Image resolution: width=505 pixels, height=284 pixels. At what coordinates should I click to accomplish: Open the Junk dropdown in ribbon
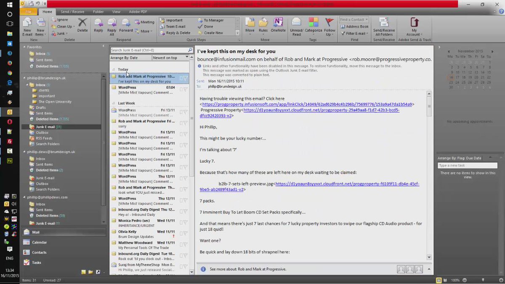(59, 33)
